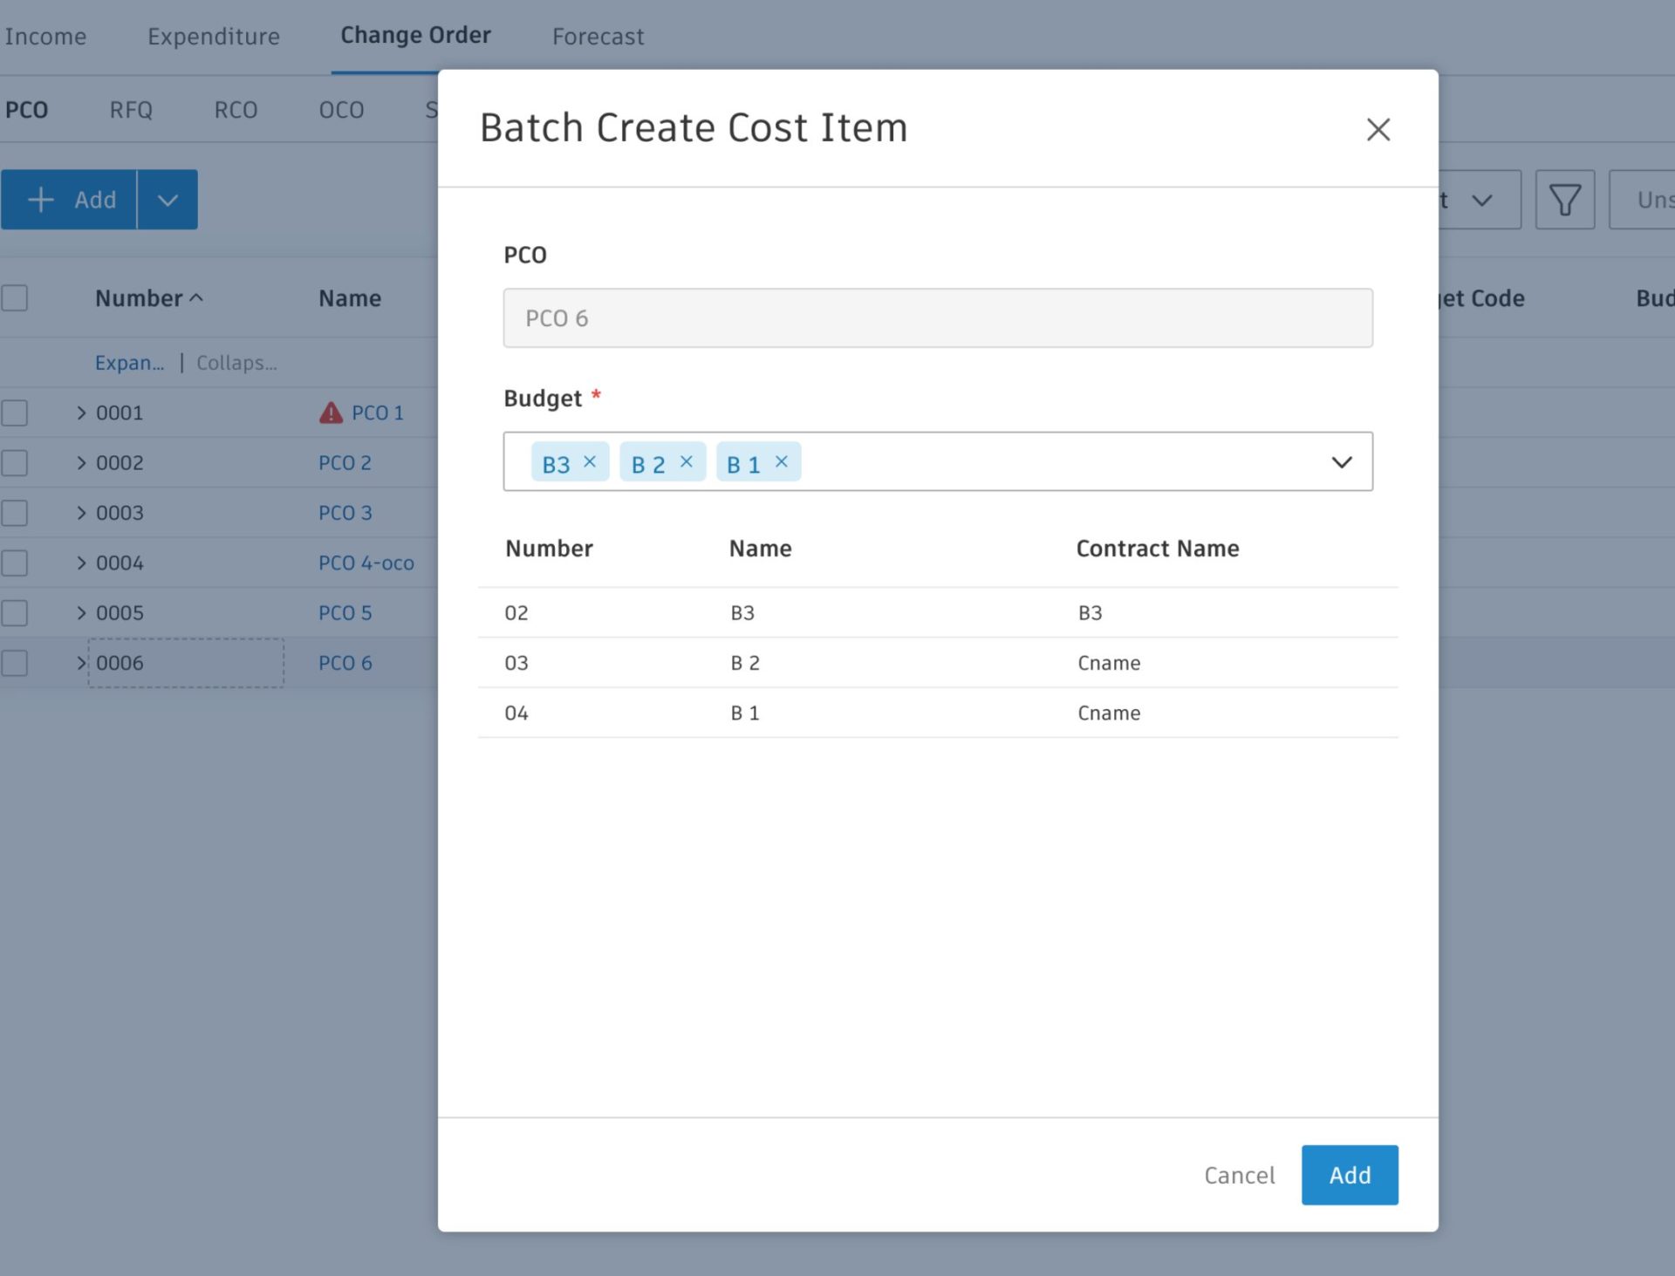Toggle the select-all checkbox in the table header
The width and height of the screenshot is (1675, 1276).
coord(15,297)
